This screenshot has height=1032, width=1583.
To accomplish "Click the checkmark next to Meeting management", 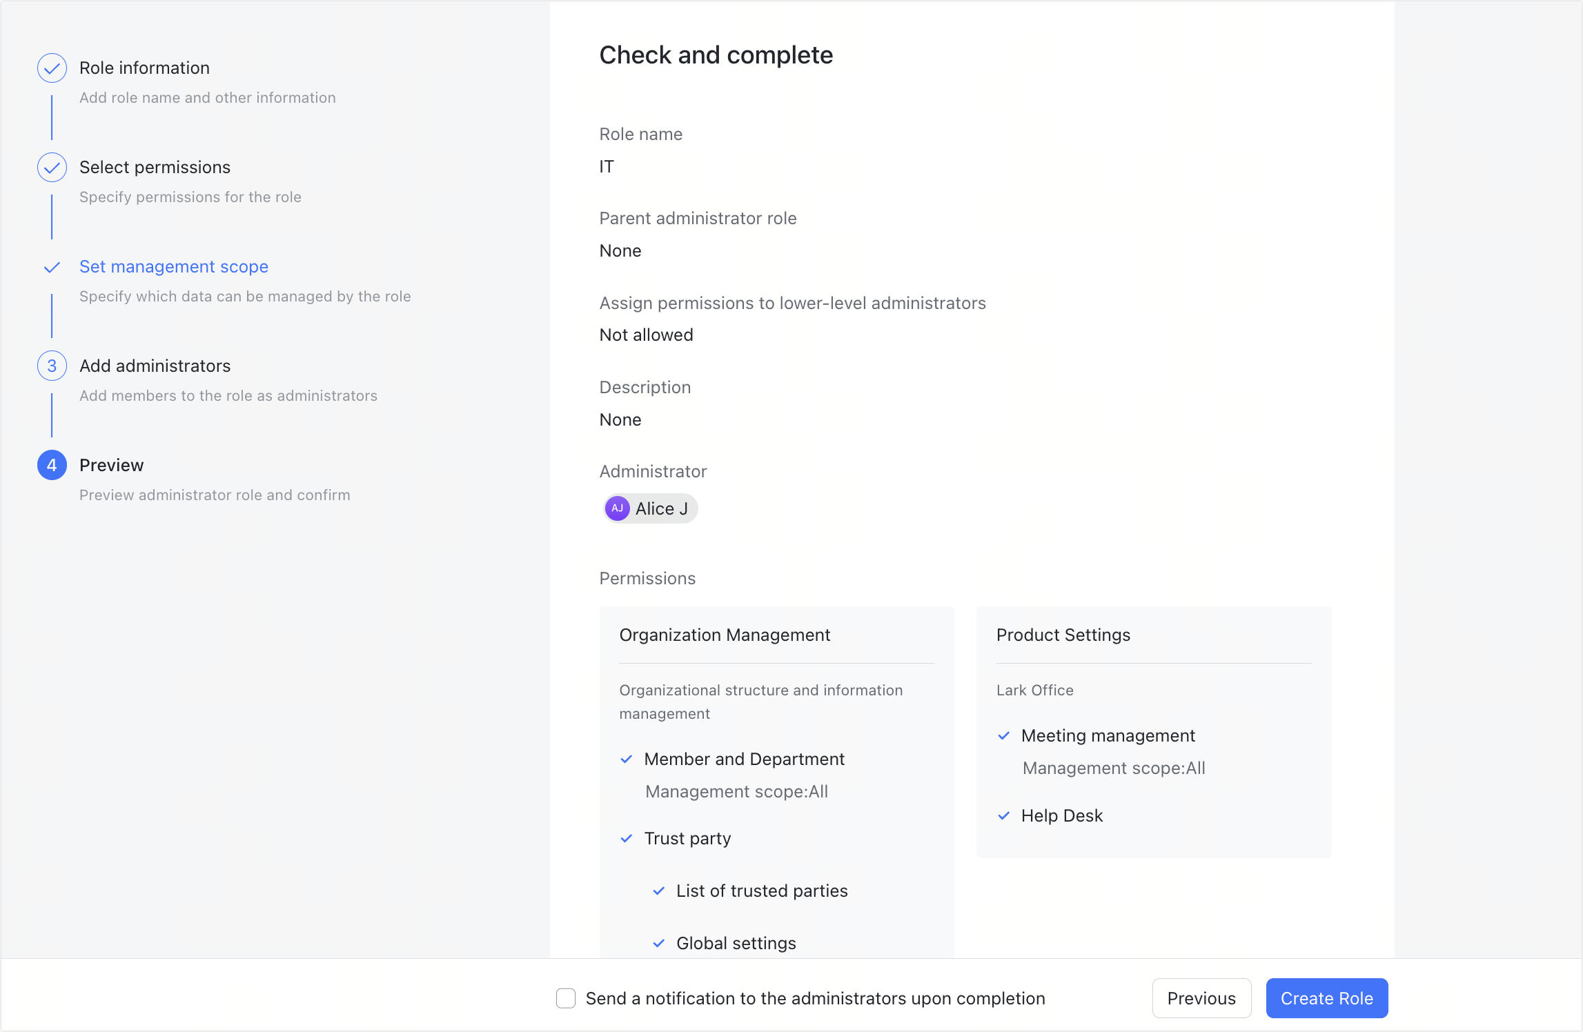I will point(1004,735).
